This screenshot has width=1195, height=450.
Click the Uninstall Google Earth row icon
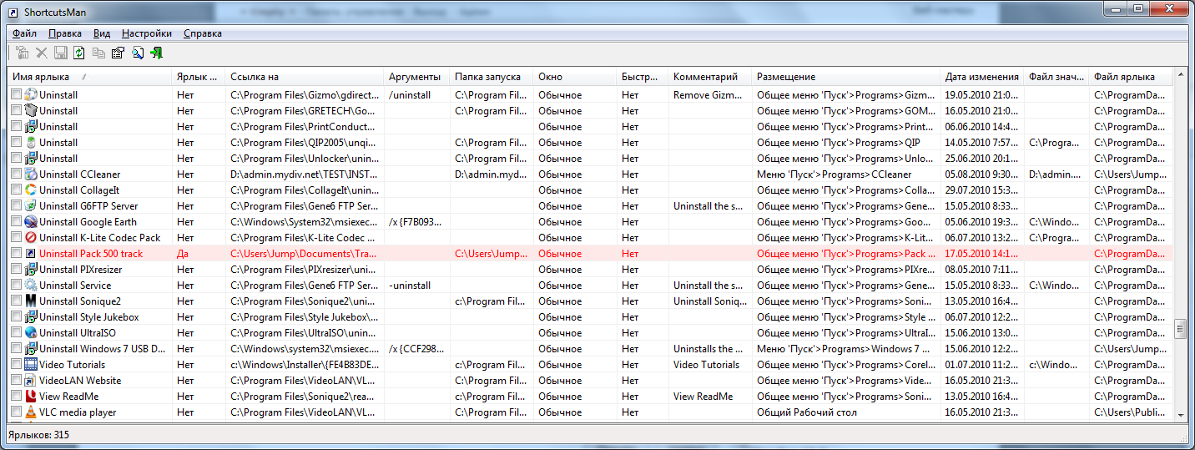[31, 222]
